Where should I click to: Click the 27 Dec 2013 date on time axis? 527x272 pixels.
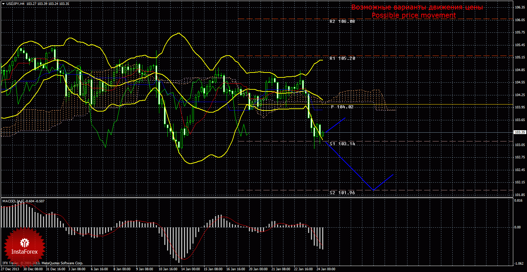pyautogui.click(x=10, y=269)
